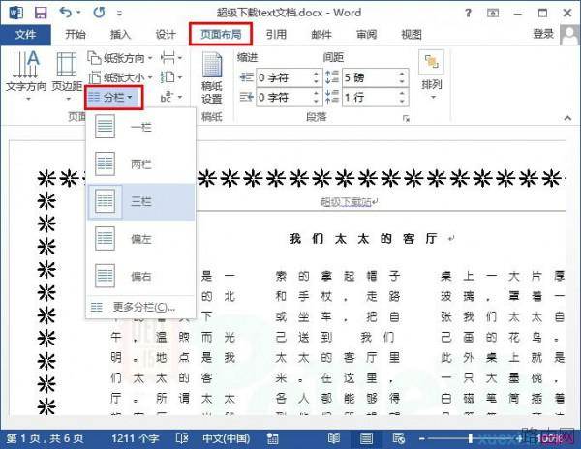Open the 邮件 tab

click(321, 35)
